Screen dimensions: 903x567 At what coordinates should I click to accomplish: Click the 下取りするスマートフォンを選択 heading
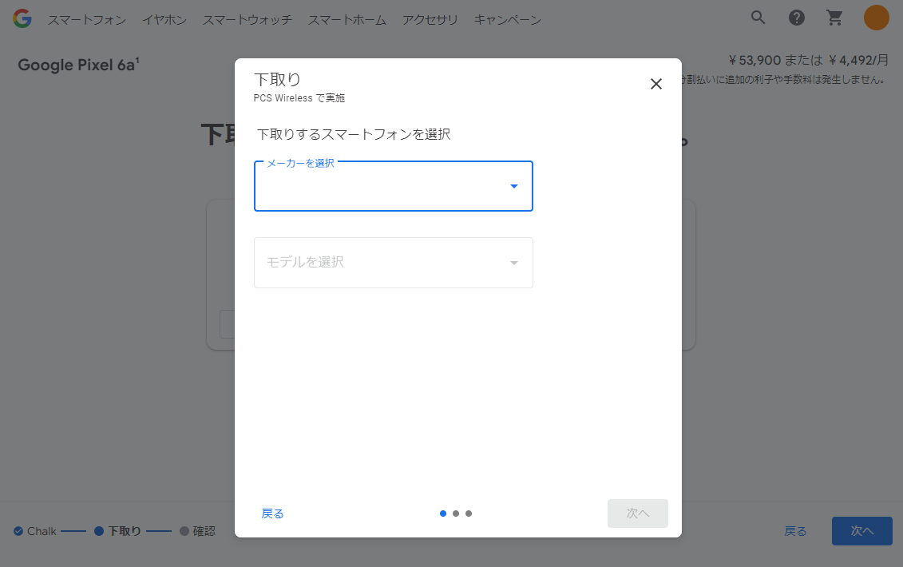coord(354,134)
